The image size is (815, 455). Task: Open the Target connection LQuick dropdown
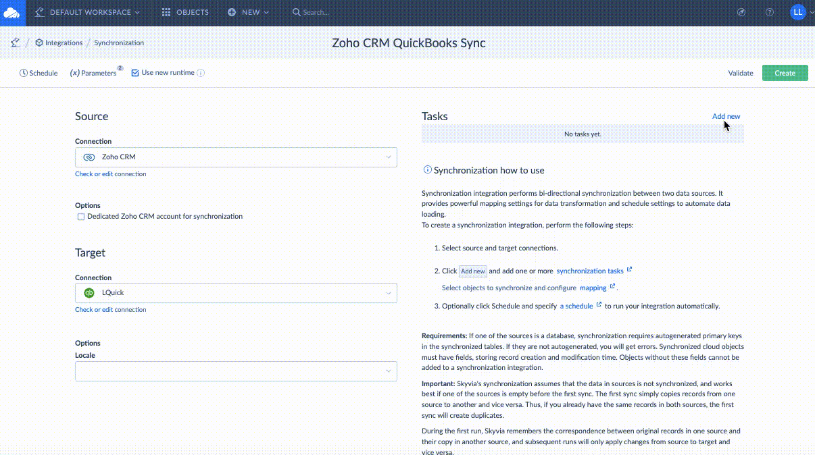coord(236,292)
